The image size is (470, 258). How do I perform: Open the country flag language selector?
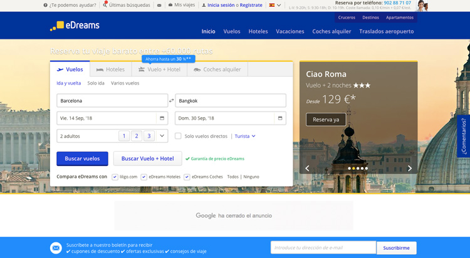274,5
